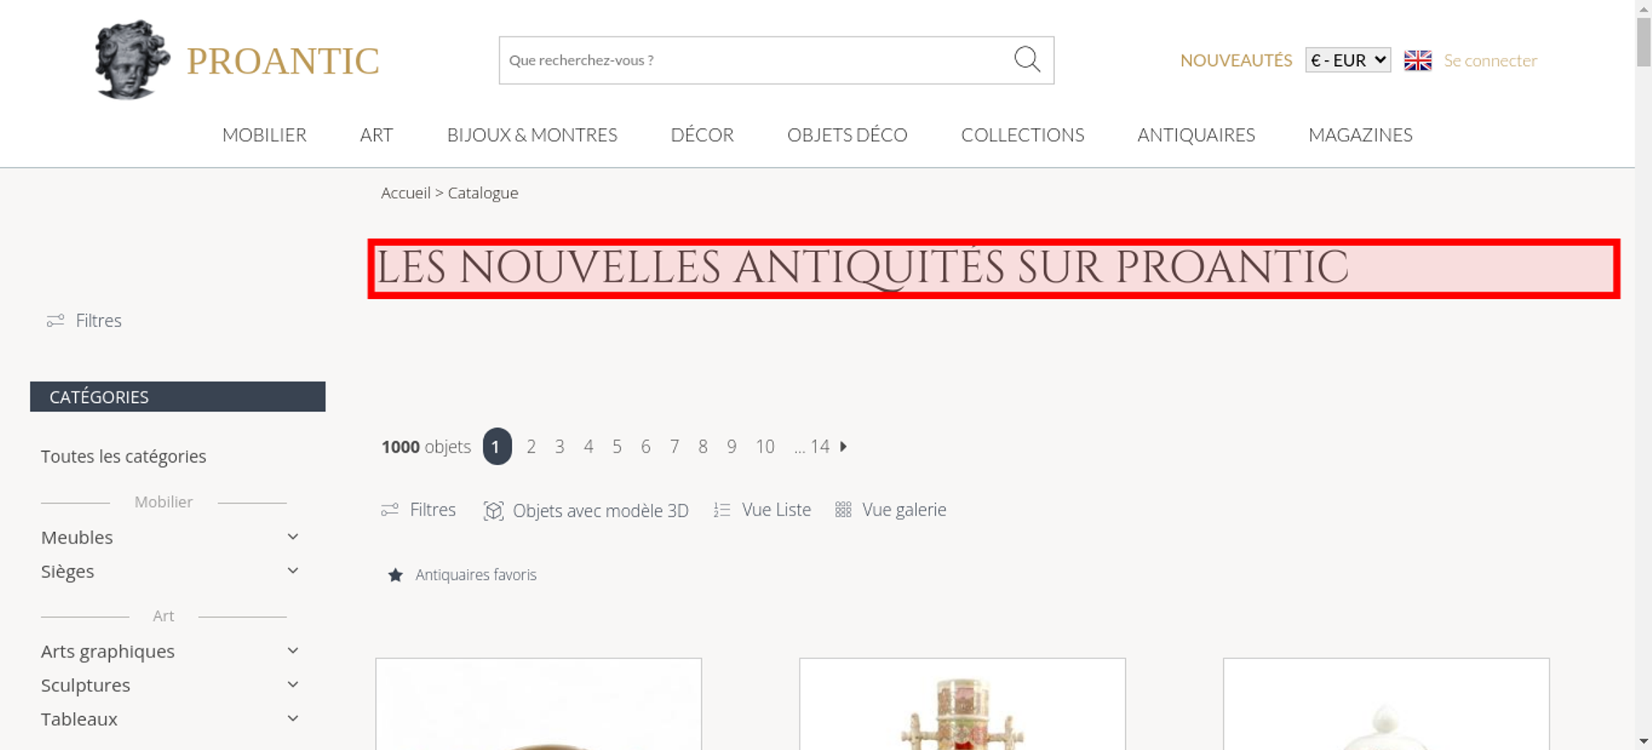Open sidebar Filtres sliders icon
Viewport: 1652px width, 750px height.
[x=55, y=320]
